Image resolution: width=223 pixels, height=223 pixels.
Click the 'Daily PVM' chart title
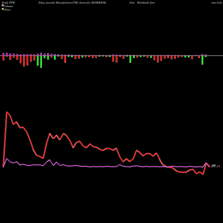8,3
